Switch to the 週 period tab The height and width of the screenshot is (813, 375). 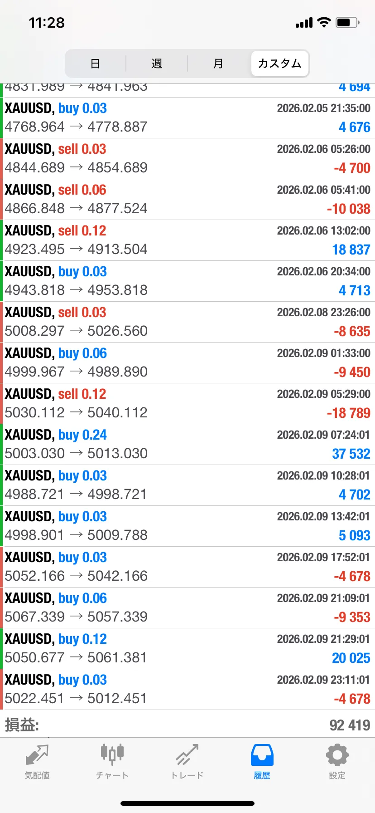point(157,64)
